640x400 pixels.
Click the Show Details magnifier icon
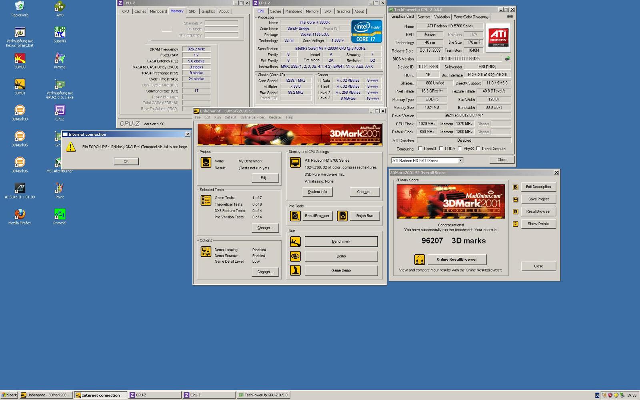(516, 224)
